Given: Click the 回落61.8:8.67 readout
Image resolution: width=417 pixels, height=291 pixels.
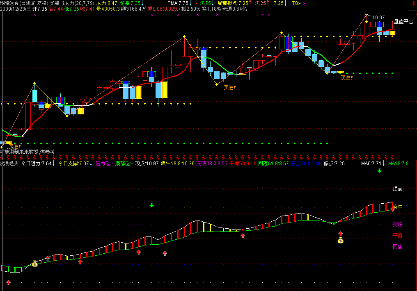Looking at the screenshot, I should click(273, 164).
